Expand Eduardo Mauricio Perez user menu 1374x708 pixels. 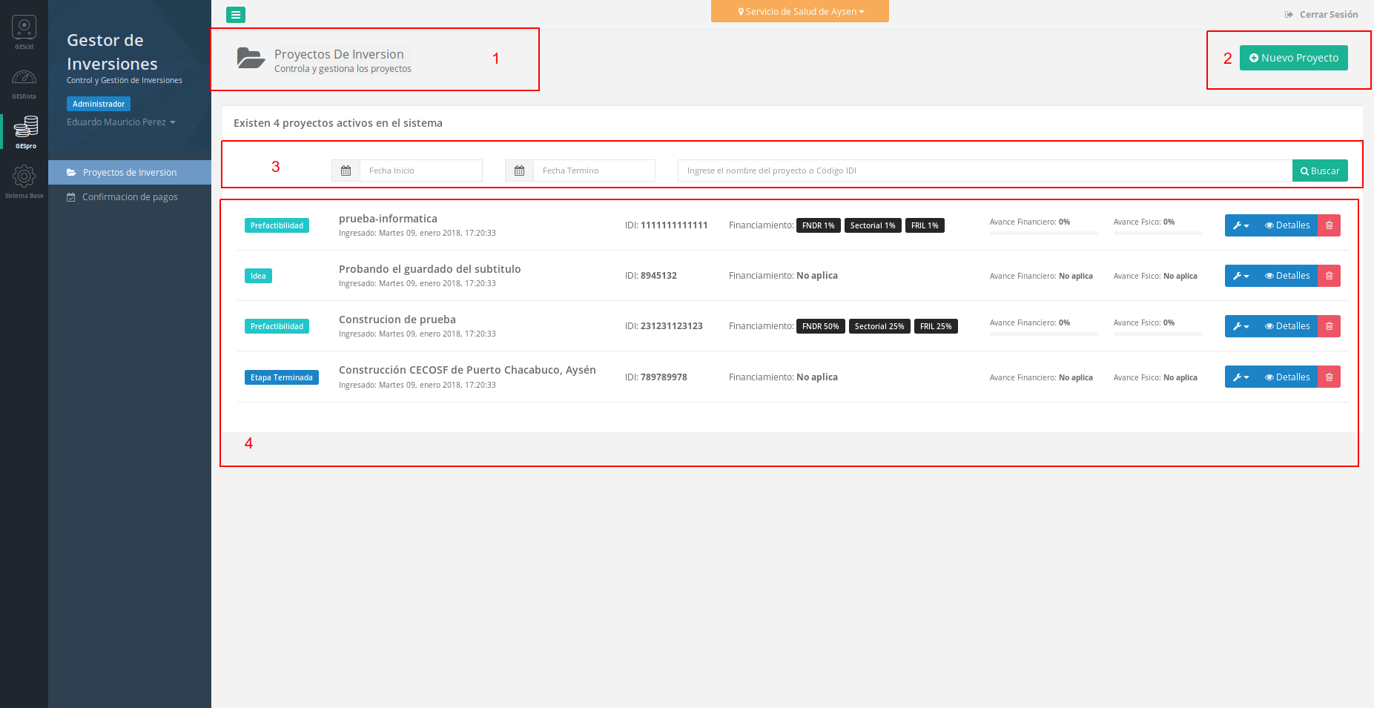121,122
